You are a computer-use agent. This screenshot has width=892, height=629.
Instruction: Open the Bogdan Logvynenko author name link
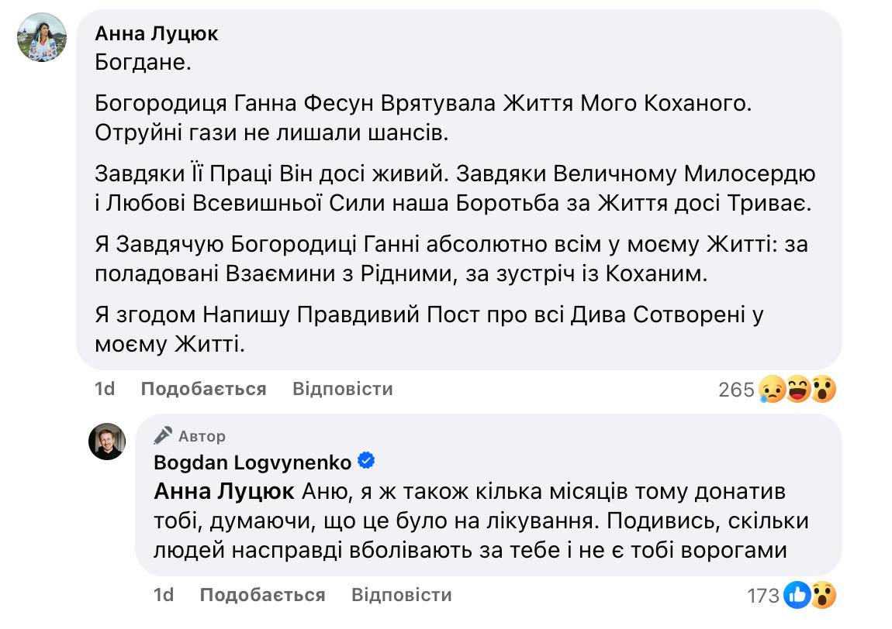pos(253,462)
